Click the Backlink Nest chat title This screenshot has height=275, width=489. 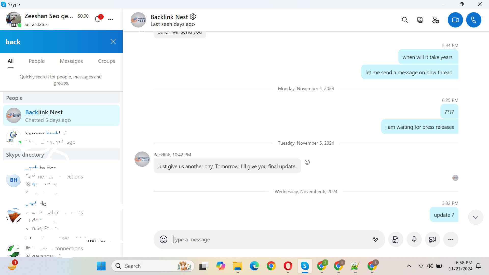click(x=169, y=17)
